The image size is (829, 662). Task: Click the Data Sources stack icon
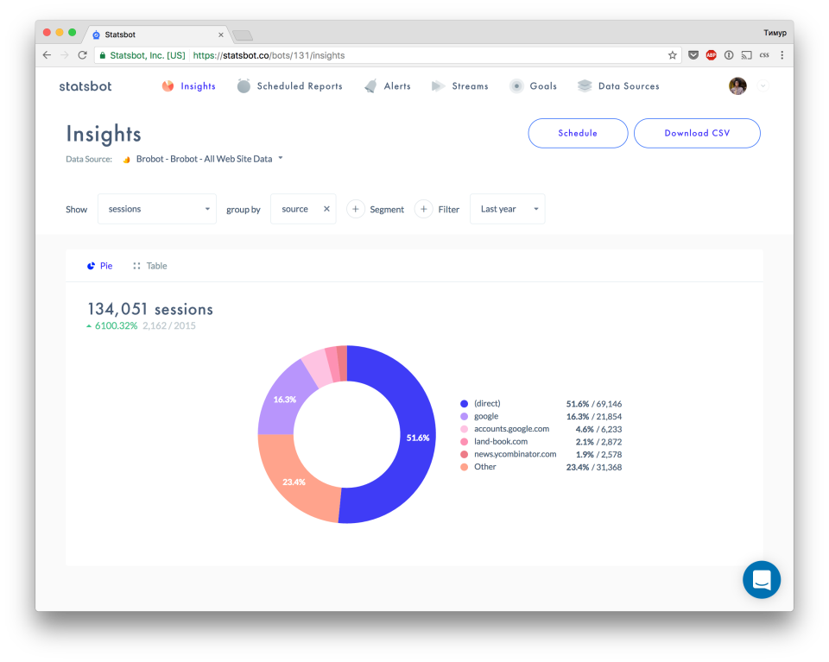pos(583,85)
